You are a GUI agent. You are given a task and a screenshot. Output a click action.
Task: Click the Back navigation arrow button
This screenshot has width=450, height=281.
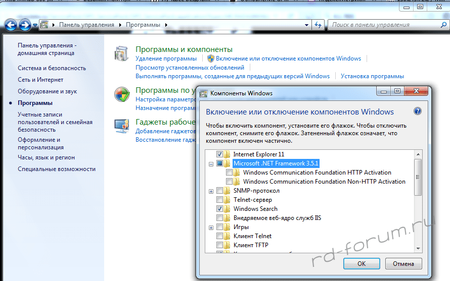[x=11, y=24]
